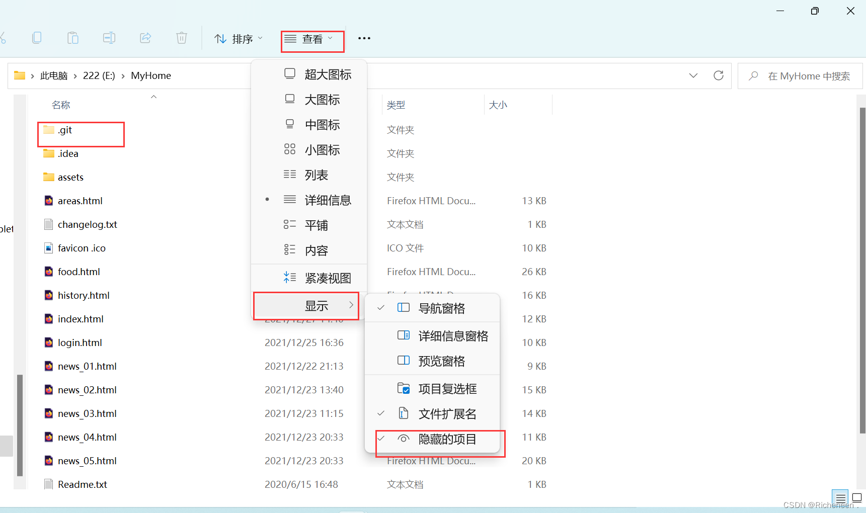The height and width of the screenshot is (513, 866).
Task: Enable the 项目复选框 item checkboxes option
Action: point(432,389)
